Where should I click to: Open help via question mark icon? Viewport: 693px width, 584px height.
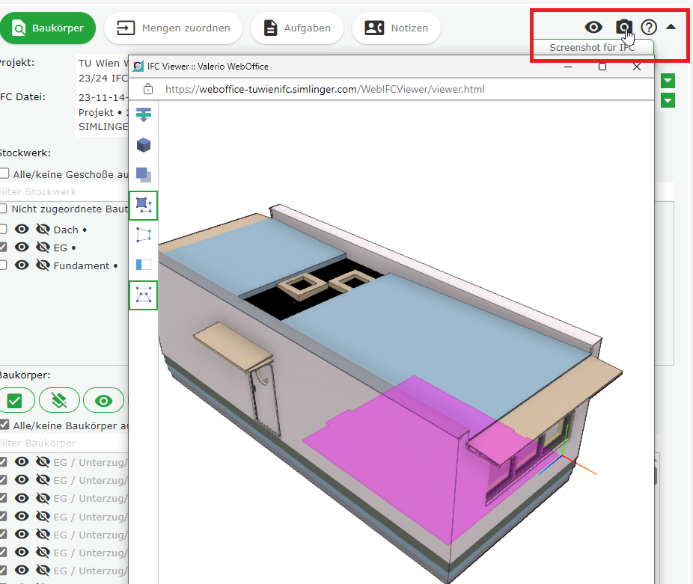pos(649,28)
